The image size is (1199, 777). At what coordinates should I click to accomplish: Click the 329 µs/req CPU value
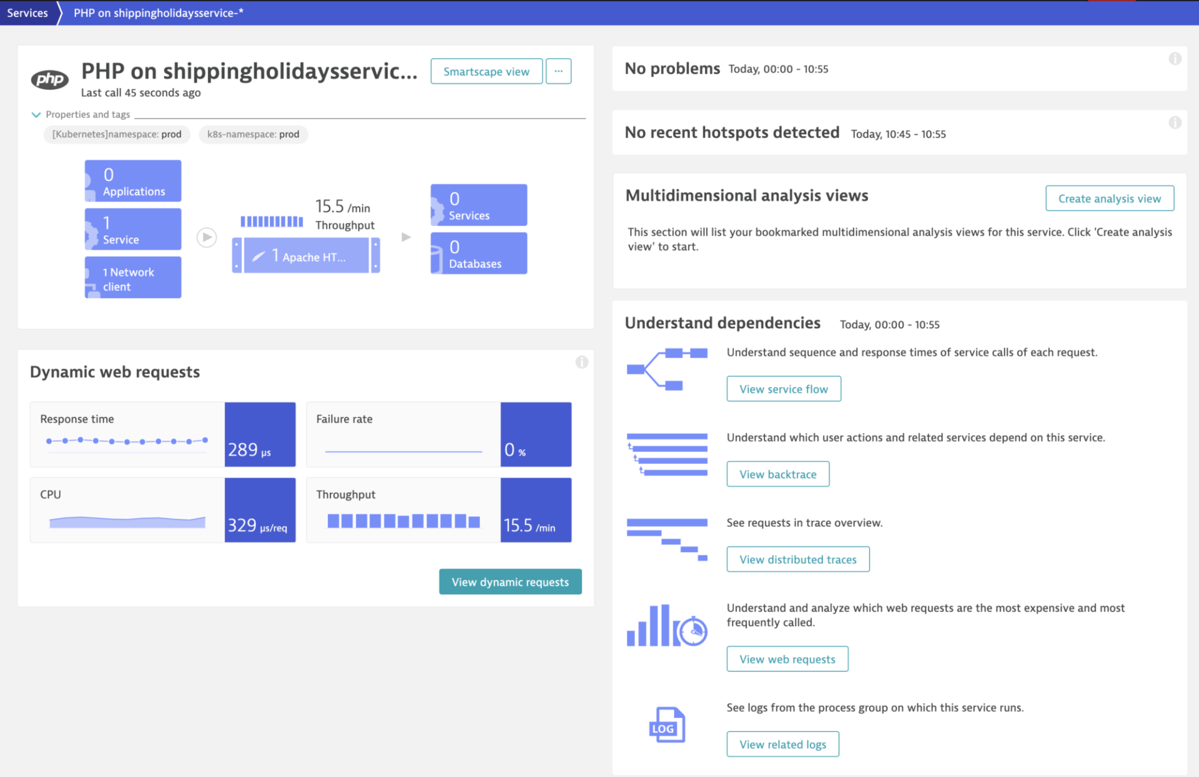pos(260,510)
